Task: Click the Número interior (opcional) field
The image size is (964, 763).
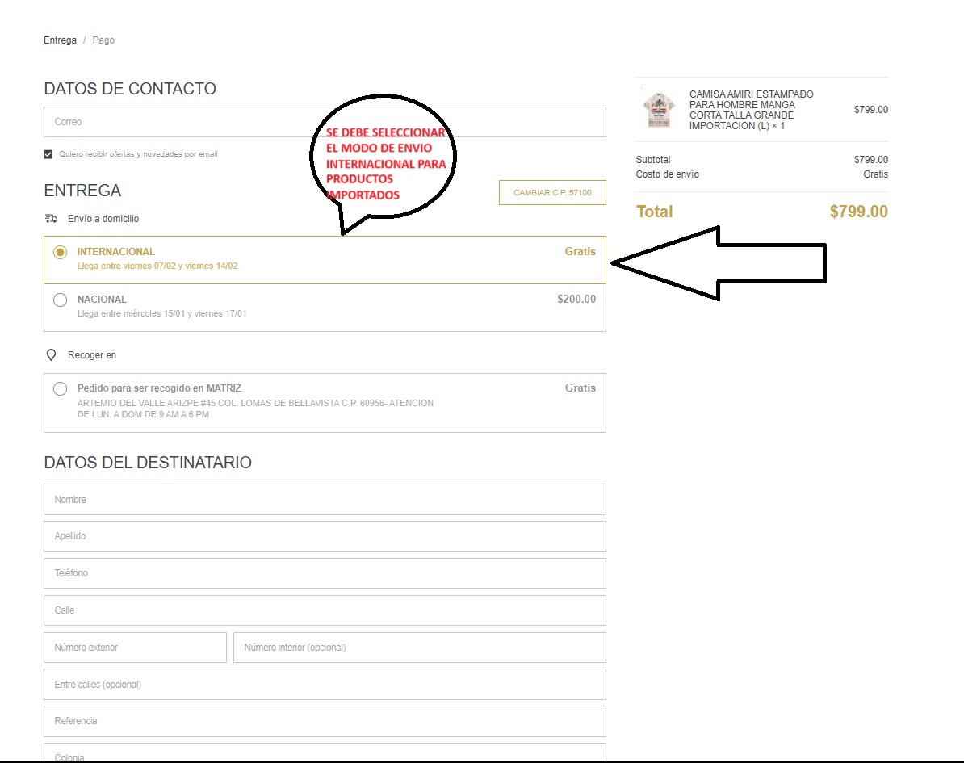Action: tap(419, 648)
